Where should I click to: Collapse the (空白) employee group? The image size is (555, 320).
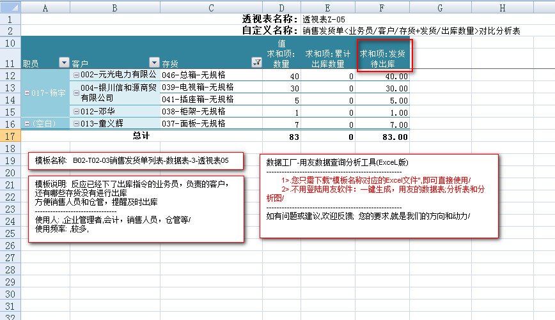(x=27, y=123)
